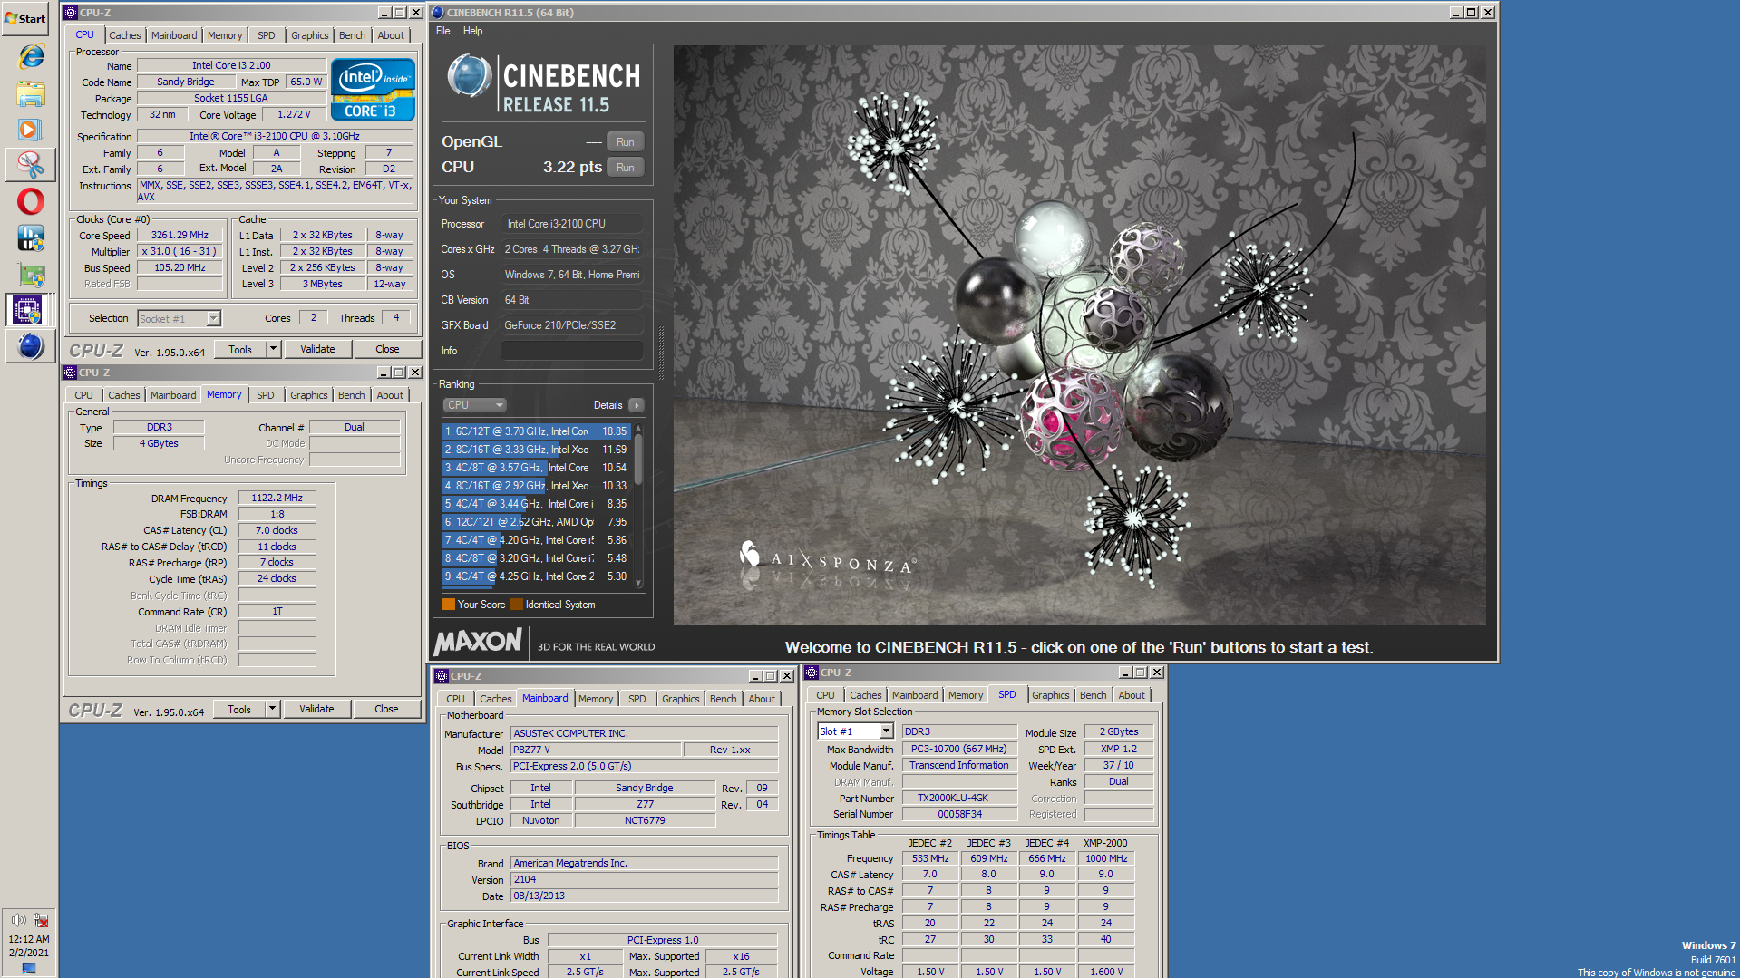Open the HWBOT taskbar icon with shield
This screenshot has width=1740, height=978.
pyautogui.click(x=30, y=238)
